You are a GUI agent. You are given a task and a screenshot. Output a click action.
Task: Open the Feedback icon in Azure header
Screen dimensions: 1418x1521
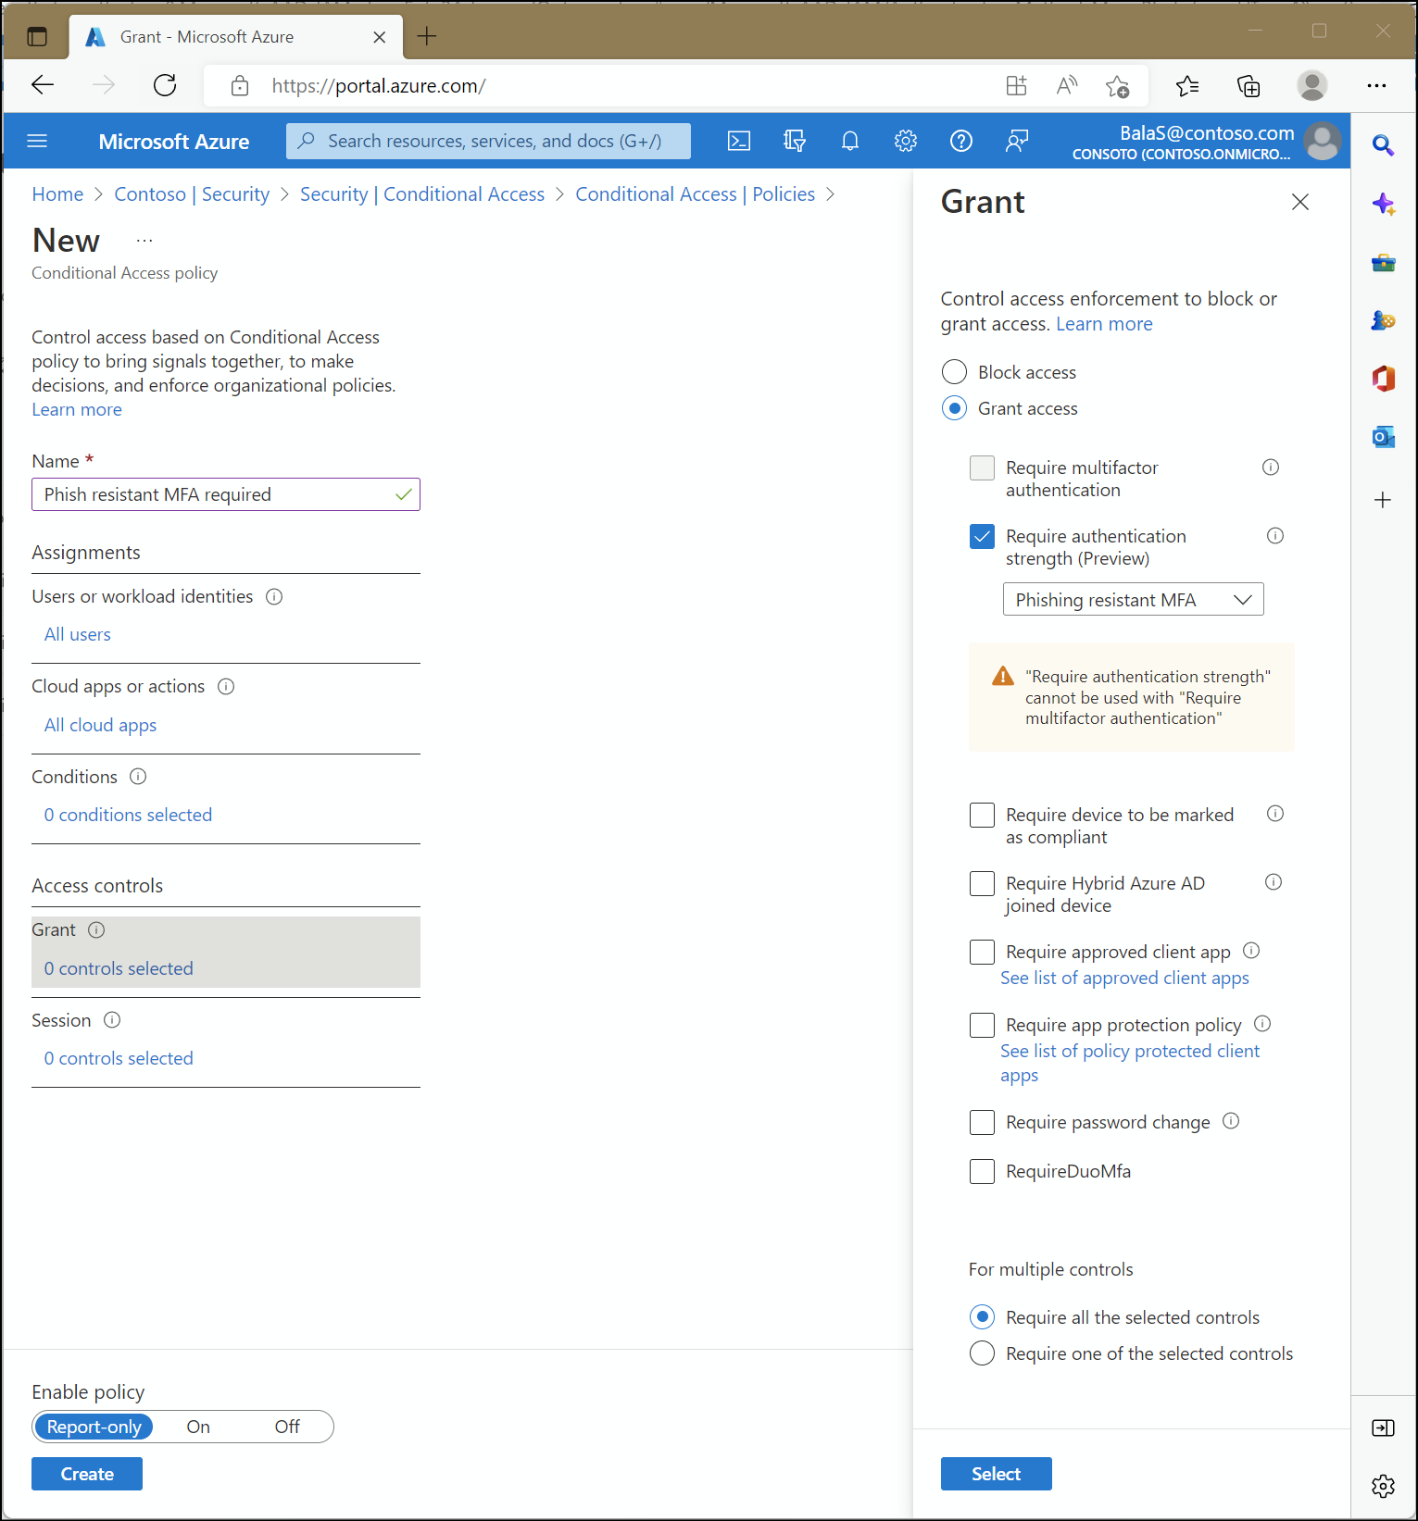click(x=1016, y=141)
